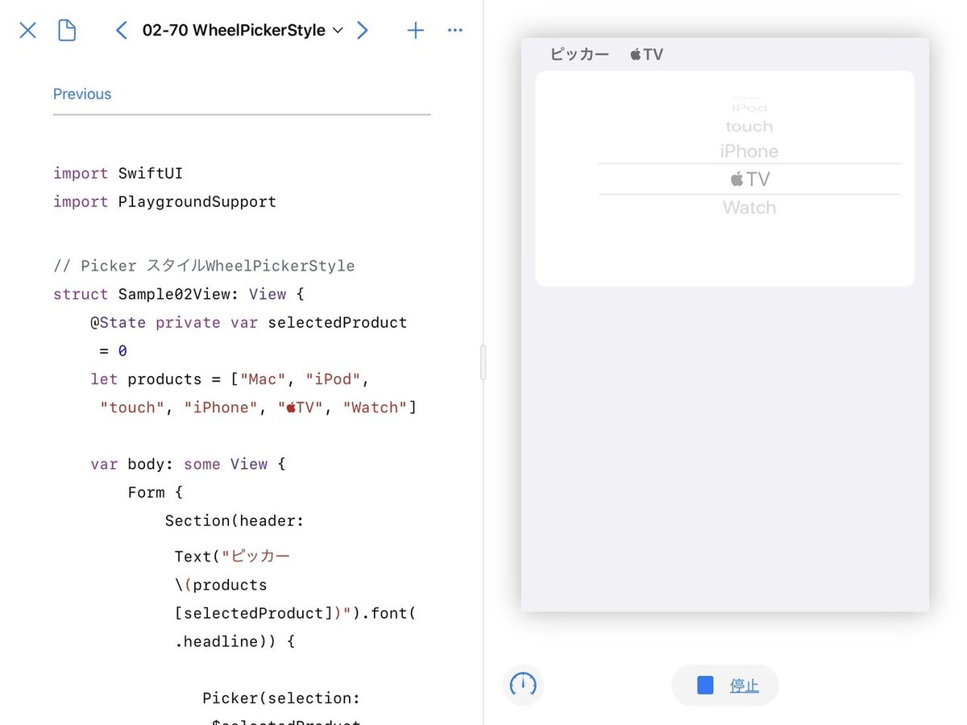This screenshot has height=725, width=967.
Task: Select touch in the wheel picker
Action: tap(749, 126)
